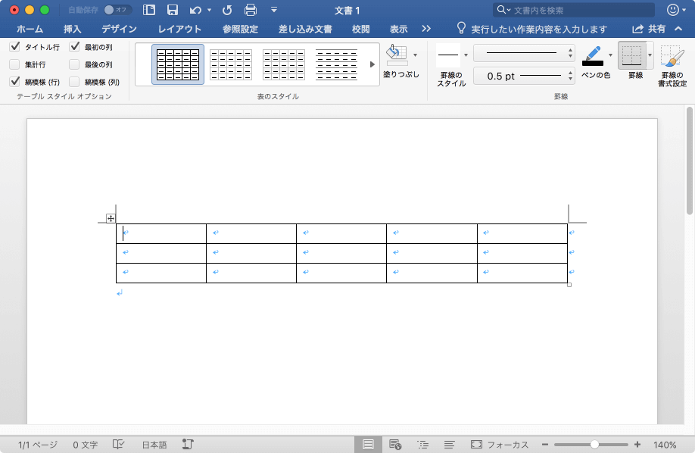The image size is (695, 453).
Task: Open the 0.5 pt line weight selector
Action: [524, 76]
